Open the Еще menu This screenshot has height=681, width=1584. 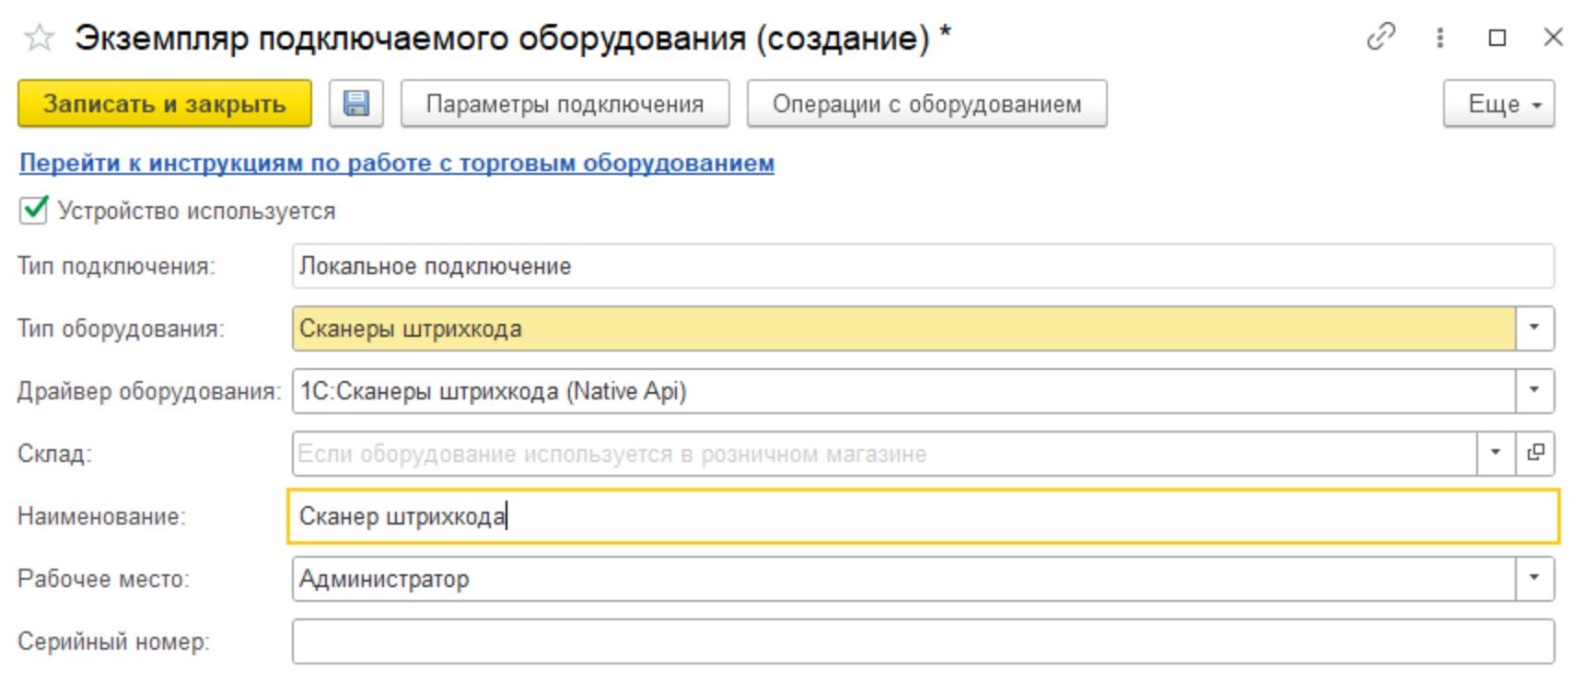(1498, 103)
